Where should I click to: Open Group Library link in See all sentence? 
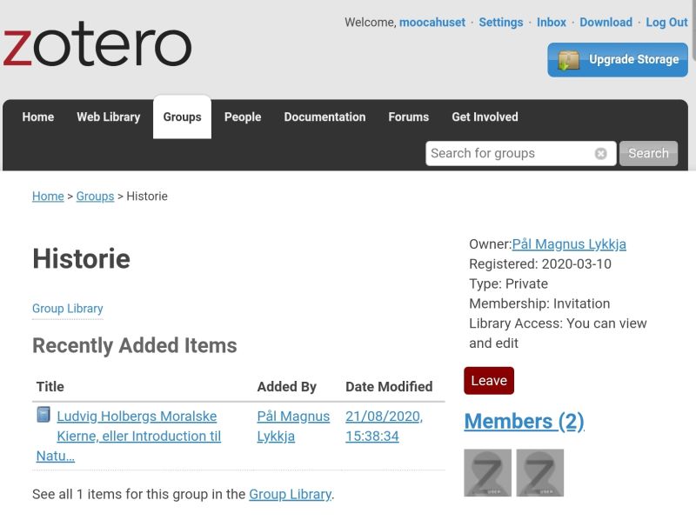[x=291, y=494]
